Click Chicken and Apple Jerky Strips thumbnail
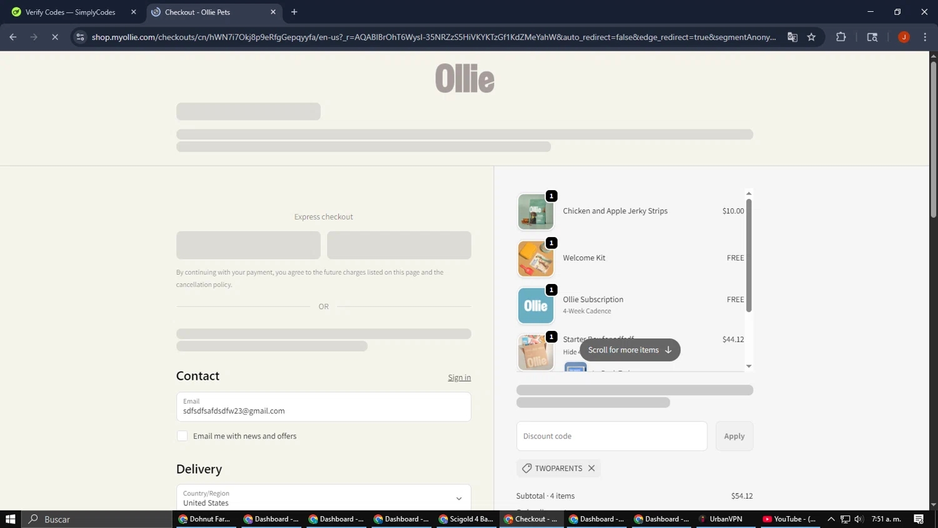The image size is (938, 528). point(535,211)
